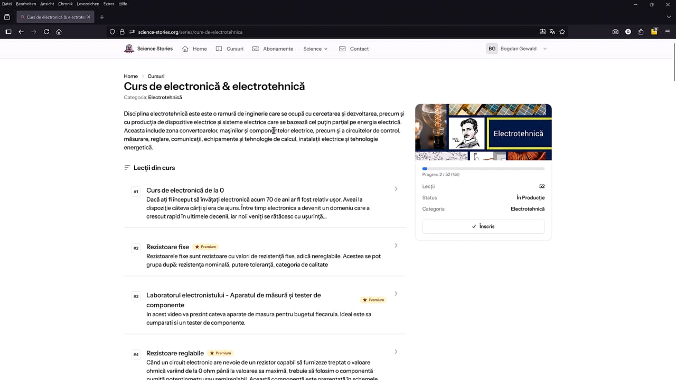Open the Chronik menu
Viewport: 676px width, 380px height.
tap(65, 4)
